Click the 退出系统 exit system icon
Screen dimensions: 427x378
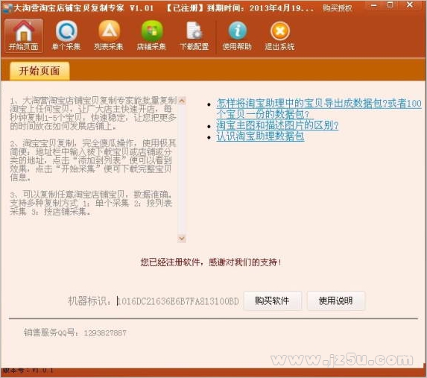(279, 36)
